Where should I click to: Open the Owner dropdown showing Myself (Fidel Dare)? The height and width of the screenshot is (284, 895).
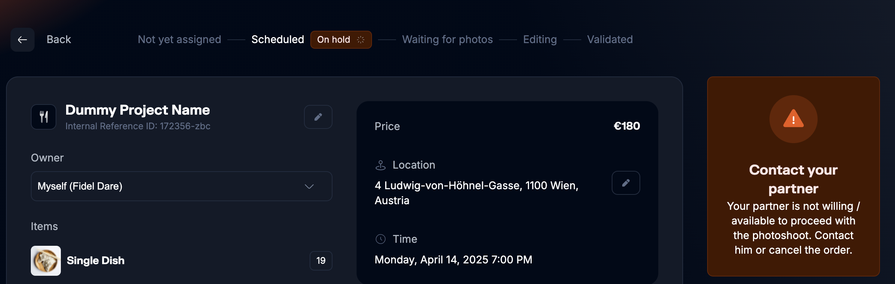point(181,186)
